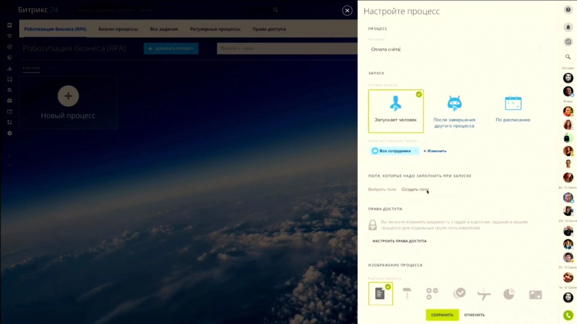The width and height of the screenshot is (577, 324).
Task: Choose the 'По расписанию' launch option
Action: click(513, 110)
